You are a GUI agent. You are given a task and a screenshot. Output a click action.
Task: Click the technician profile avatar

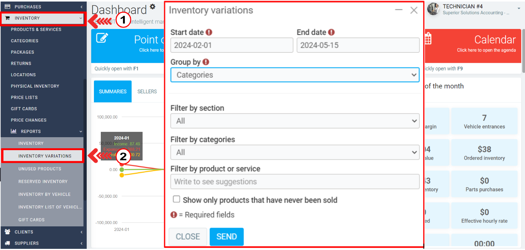pos(433,9)
